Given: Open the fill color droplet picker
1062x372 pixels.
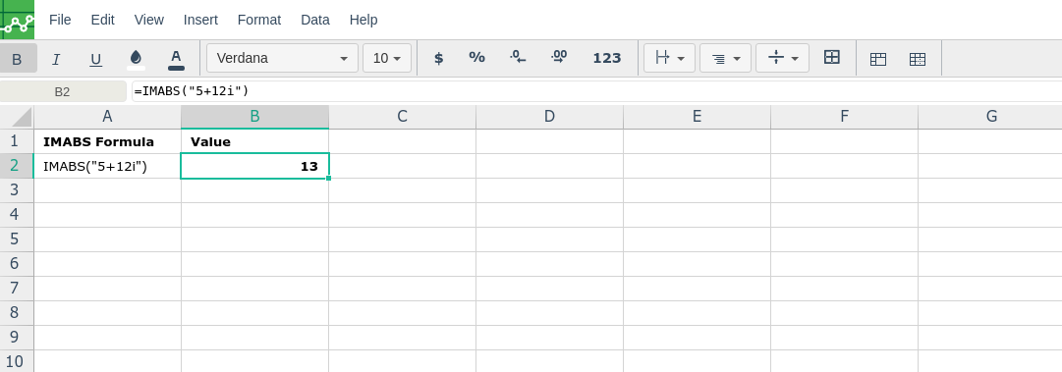Looking at the screenshot, I should [x=136, y=59].
